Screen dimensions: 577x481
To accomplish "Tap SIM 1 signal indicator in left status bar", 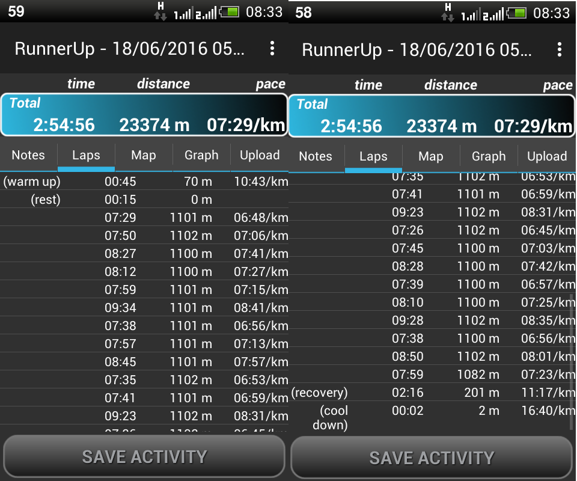I will click(x=183, y=14).
